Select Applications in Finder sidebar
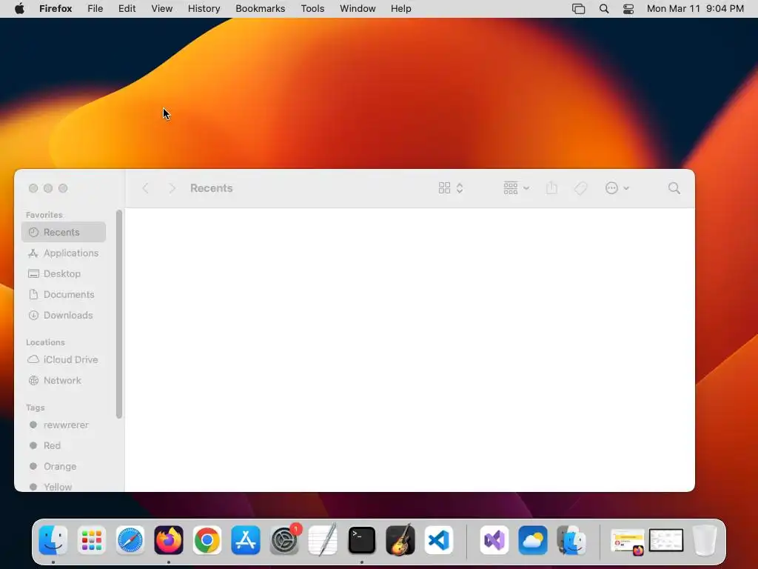 click(64, 253)
